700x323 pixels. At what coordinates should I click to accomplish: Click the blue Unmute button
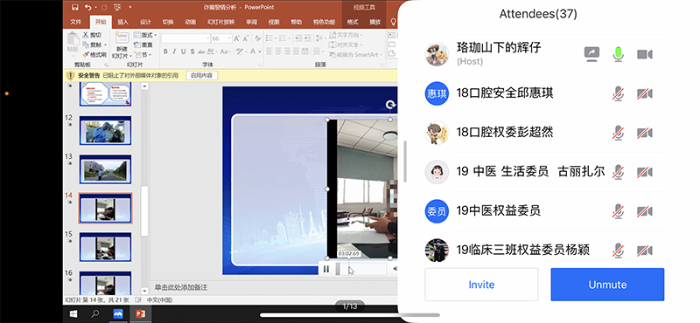coord(607,285)
